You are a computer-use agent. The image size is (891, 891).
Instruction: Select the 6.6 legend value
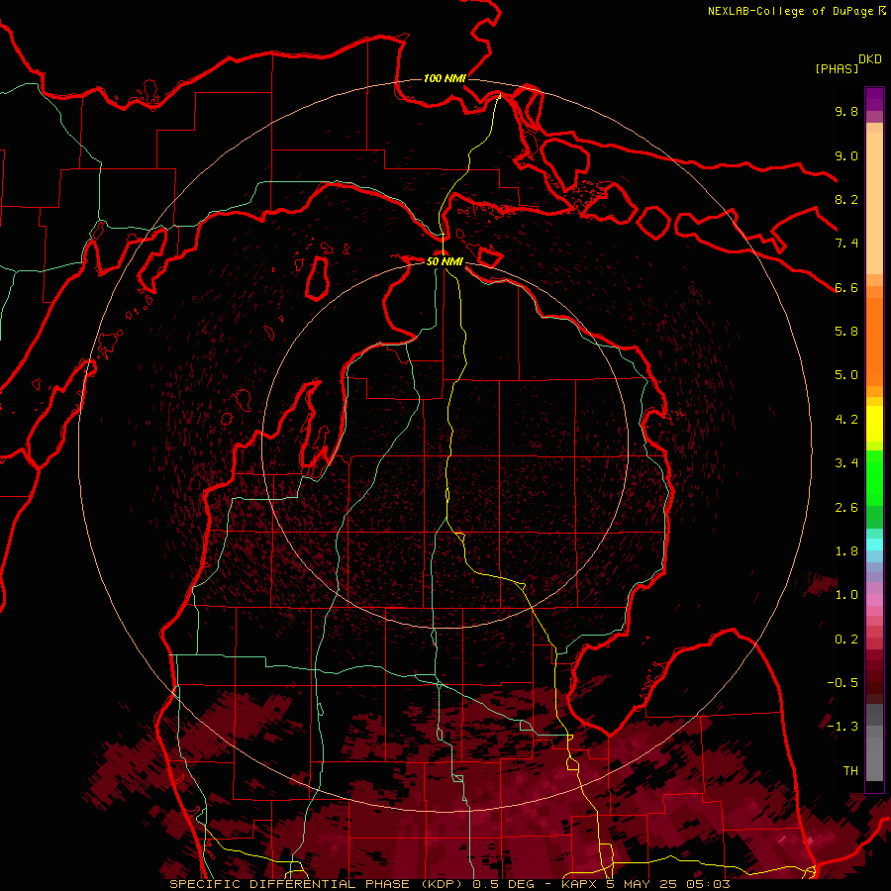click(x=846, y=287)
